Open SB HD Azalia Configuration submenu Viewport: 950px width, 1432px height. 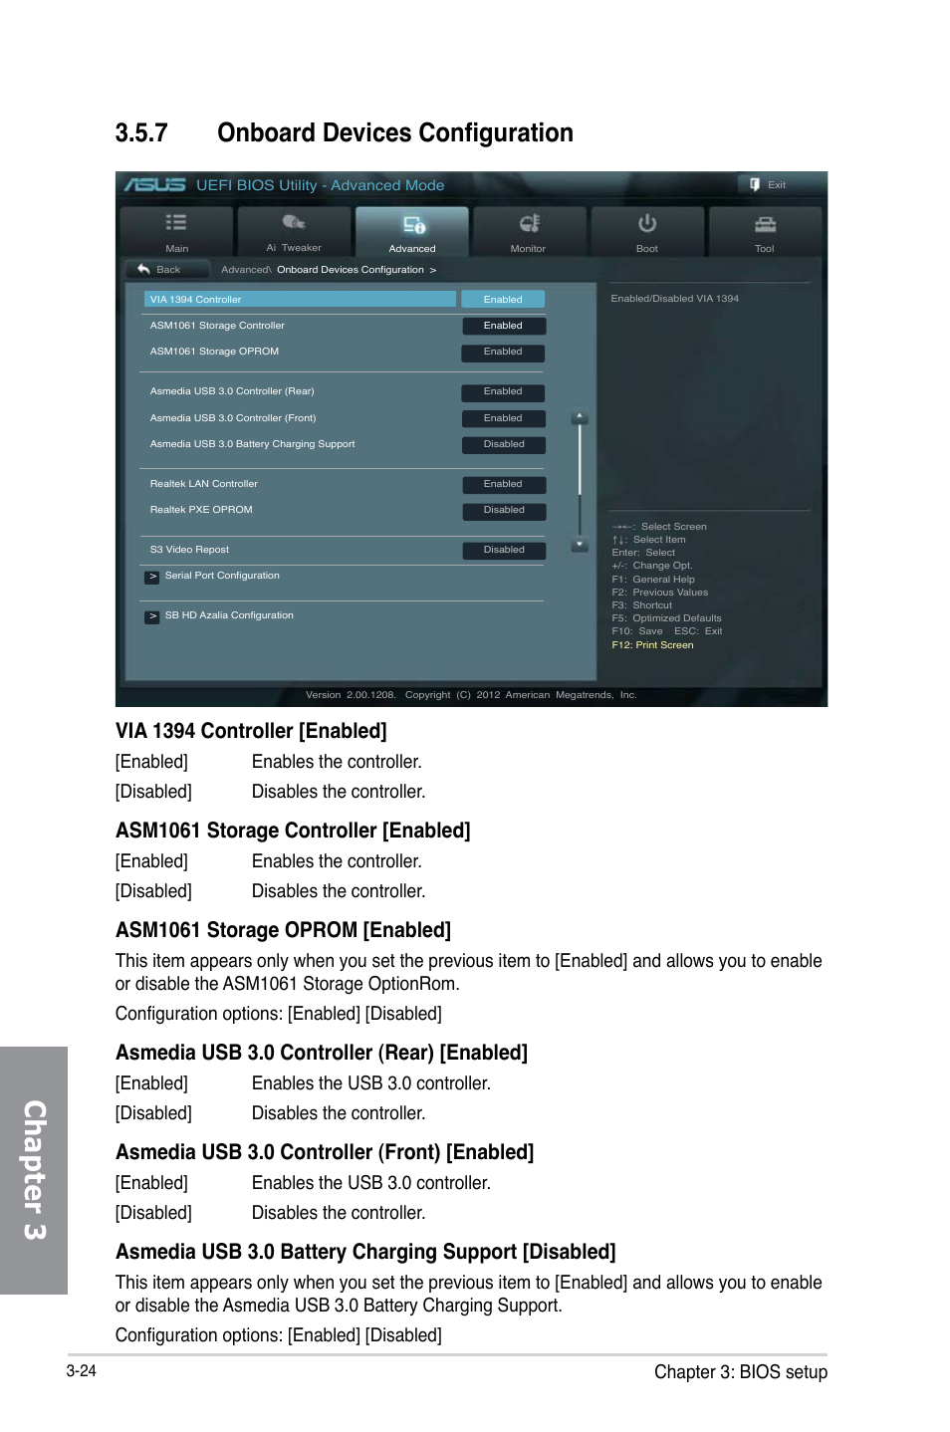[229, 615]
